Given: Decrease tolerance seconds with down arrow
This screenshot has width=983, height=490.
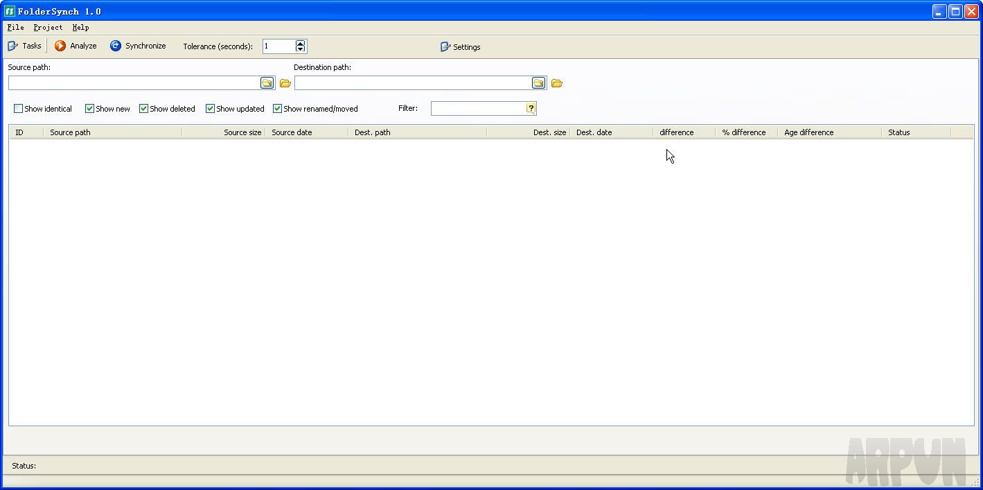Looking at the screenshot, I should pyautogui.click(x=300, y=49).
